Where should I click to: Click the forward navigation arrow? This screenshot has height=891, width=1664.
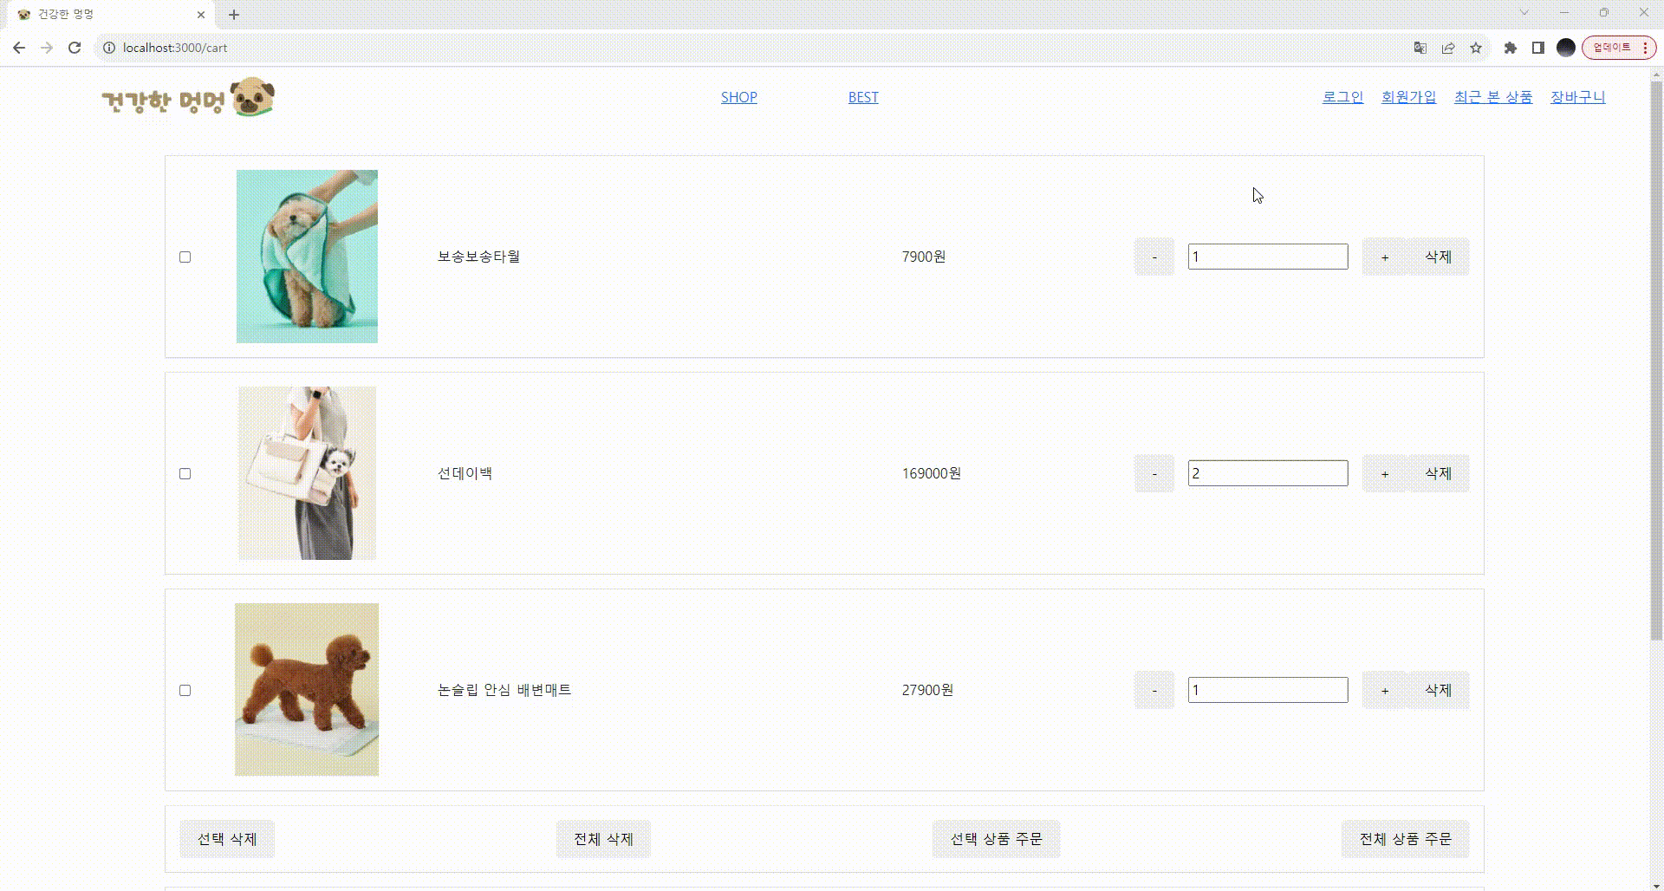pyautogui.click(x=47, y=48)
